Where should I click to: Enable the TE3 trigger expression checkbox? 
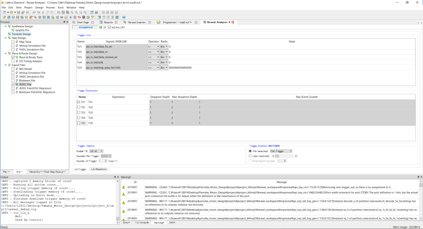tap(79, 113)
